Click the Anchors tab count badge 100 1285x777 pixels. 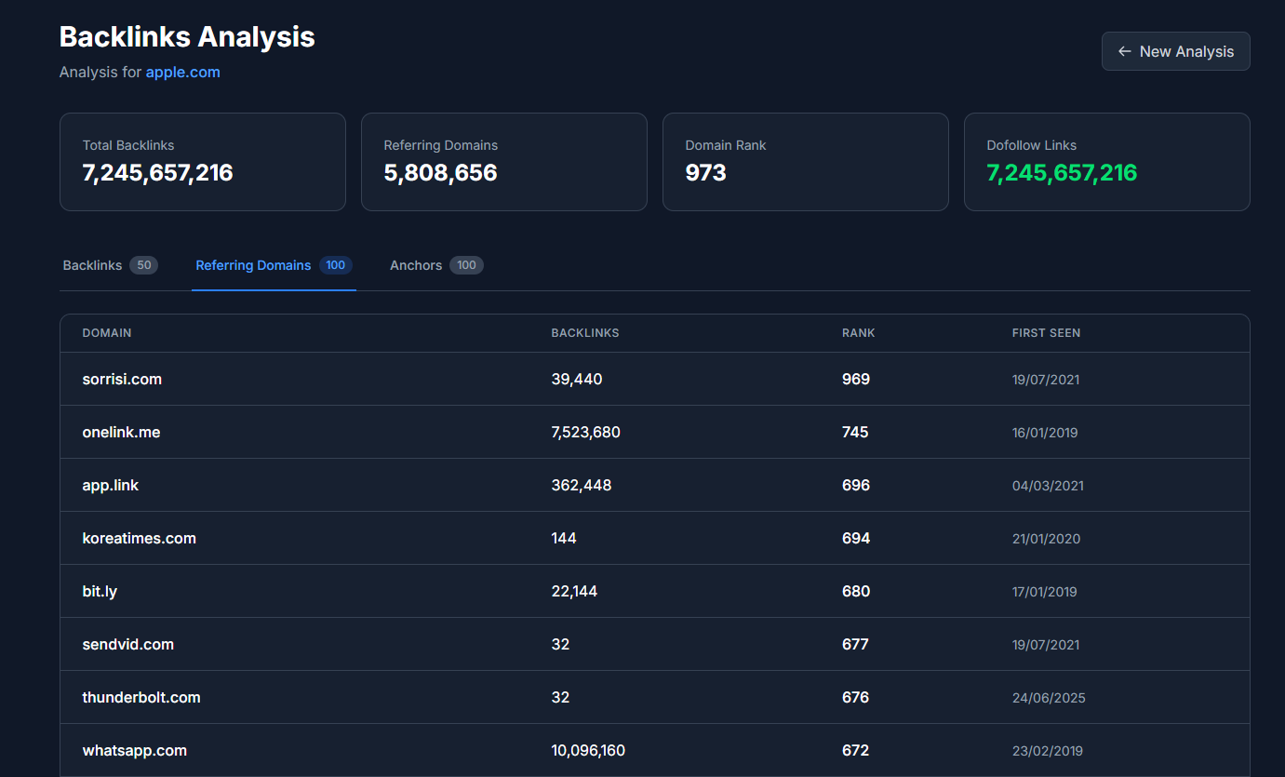pyautogui.click(x=466, y=265)
